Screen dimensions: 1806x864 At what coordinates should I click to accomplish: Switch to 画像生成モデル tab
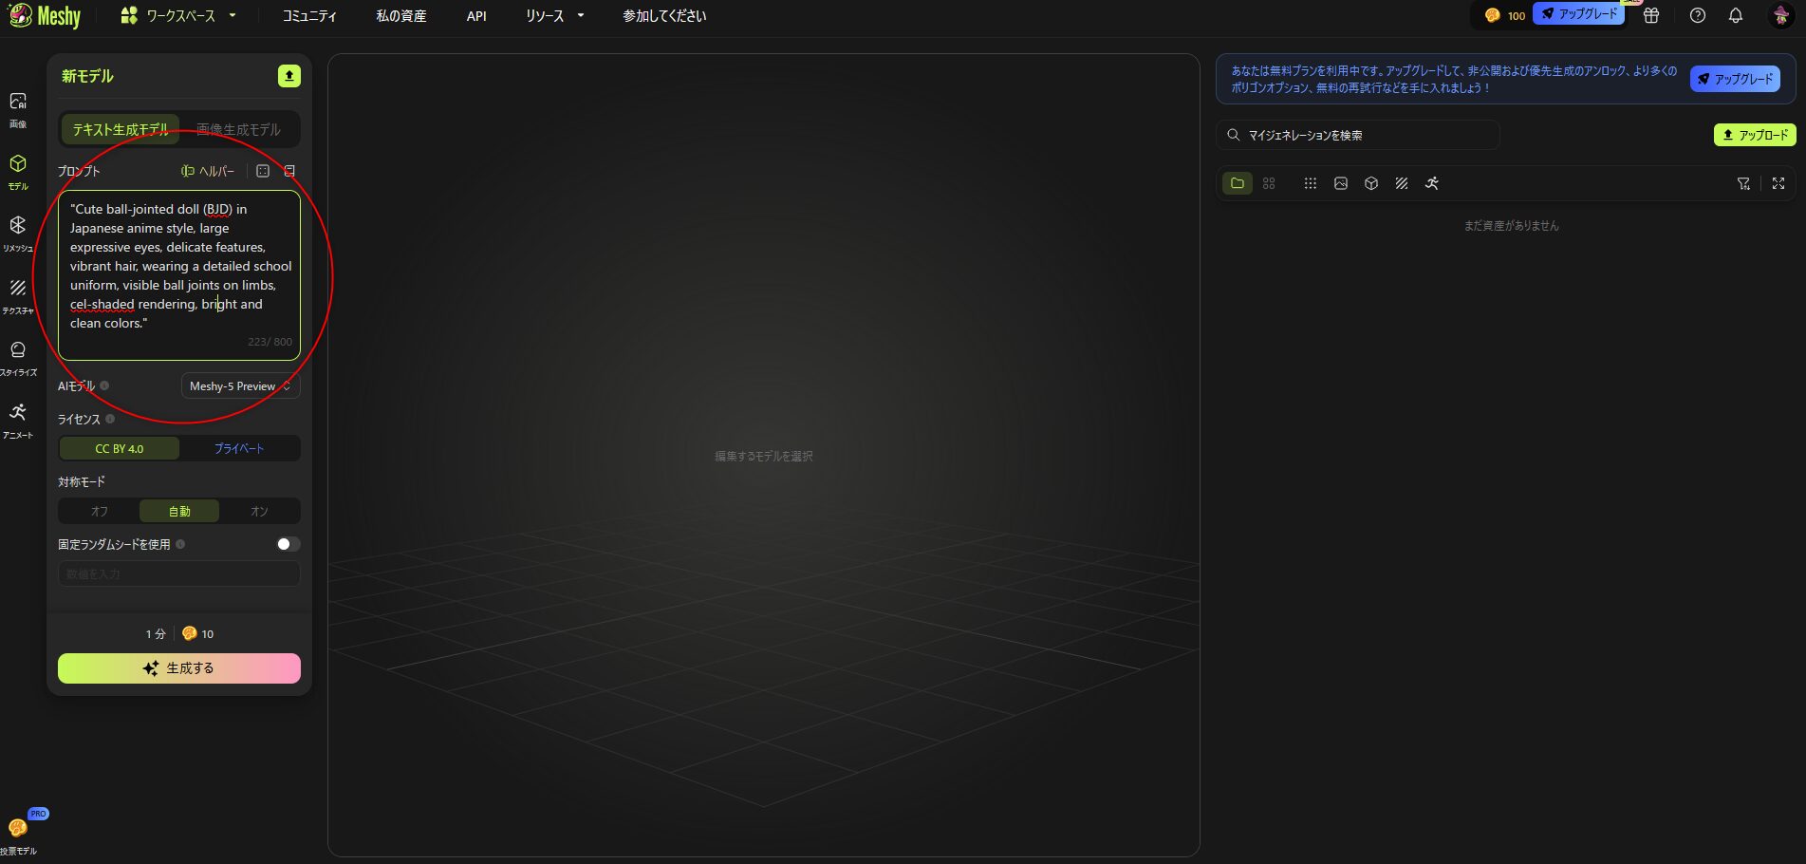pyautogui.click(x=238, y=129)
